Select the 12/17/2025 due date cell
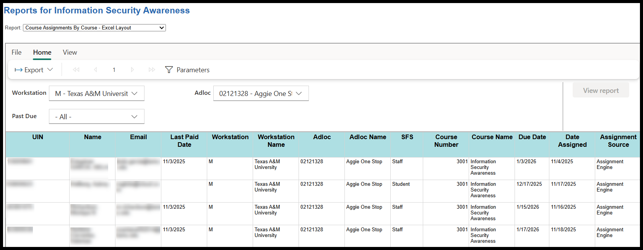The width and height of the screenshot is (643, 250). pyautogui.click(x=529, y=184)
